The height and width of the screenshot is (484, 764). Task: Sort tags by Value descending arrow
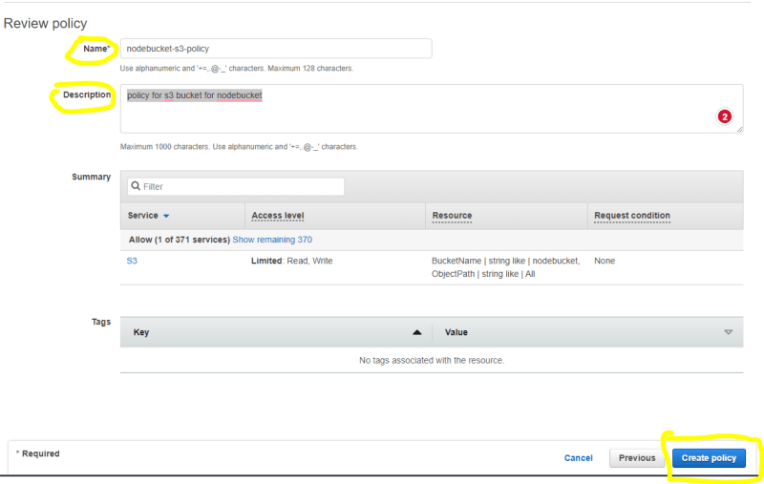point(728,332)
